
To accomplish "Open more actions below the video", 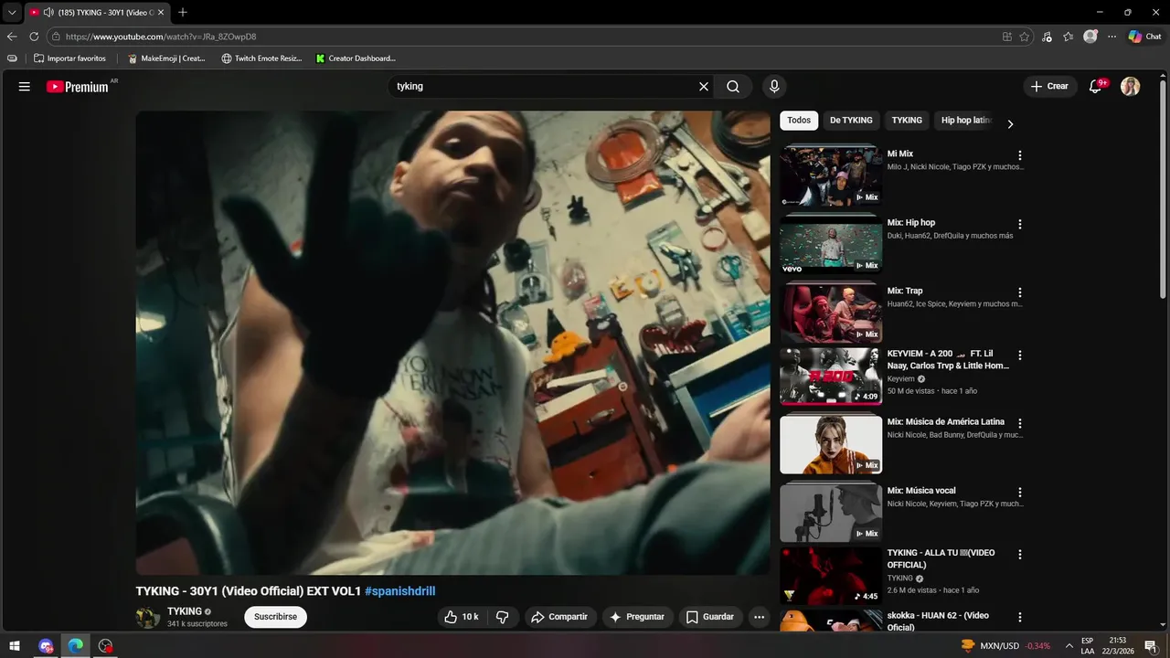I will (x=759, y=617).
